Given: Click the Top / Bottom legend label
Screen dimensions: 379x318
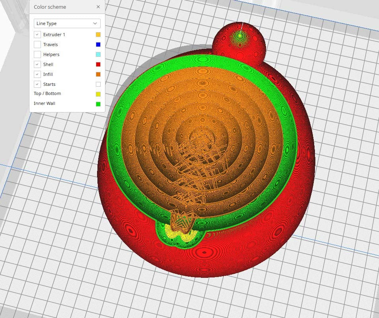Looking at the screenshot, I should pos(47,93).
